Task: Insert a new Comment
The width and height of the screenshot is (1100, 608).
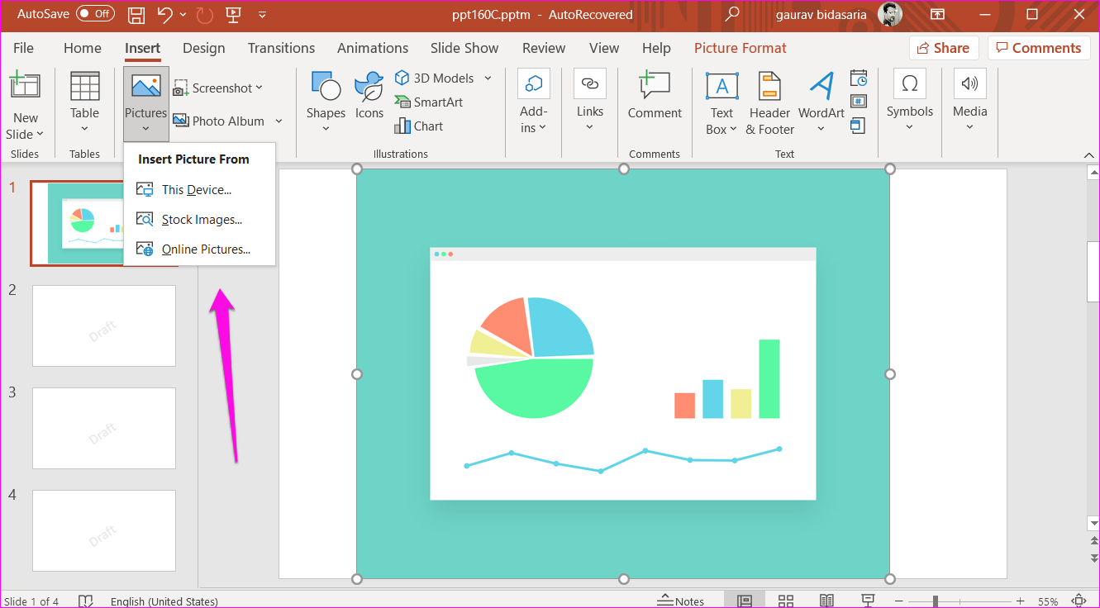Action: click(x=655, y=97)
